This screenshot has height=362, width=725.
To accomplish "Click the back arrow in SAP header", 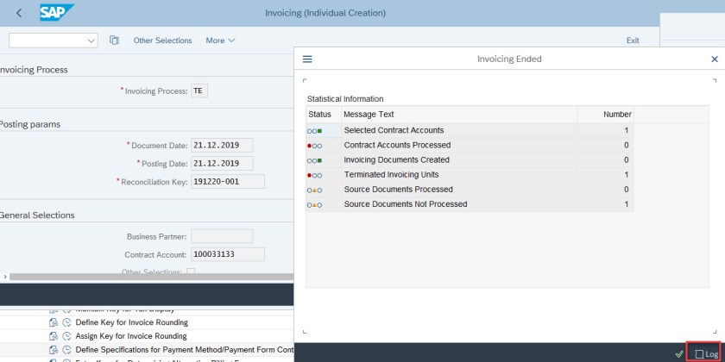I will click(x=19, y=13).
